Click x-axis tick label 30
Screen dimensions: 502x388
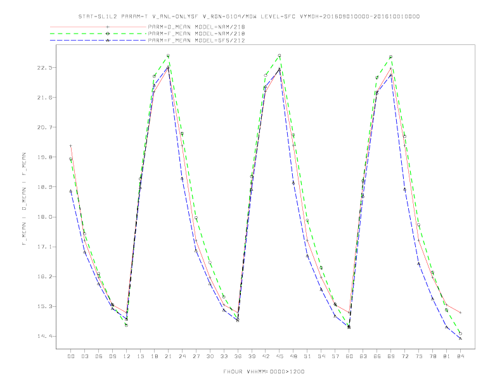210,356
